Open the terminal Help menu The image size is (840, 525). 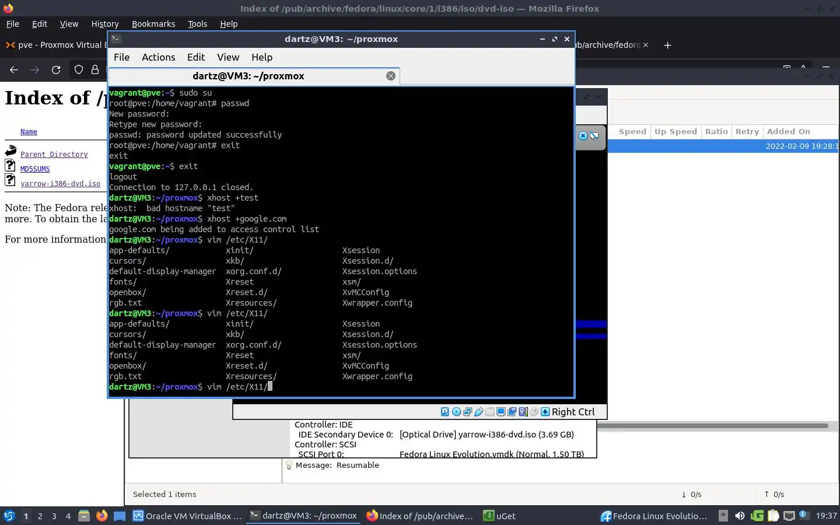pos(262,57)
